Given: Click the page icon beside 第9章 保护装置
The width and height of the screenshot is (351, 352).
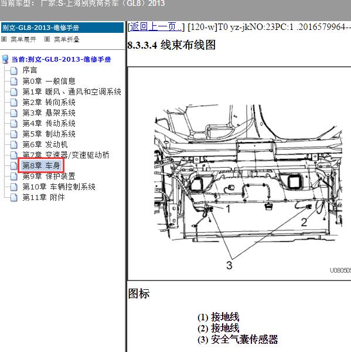Looking at the screenshot, I should [x=13, y=176].
